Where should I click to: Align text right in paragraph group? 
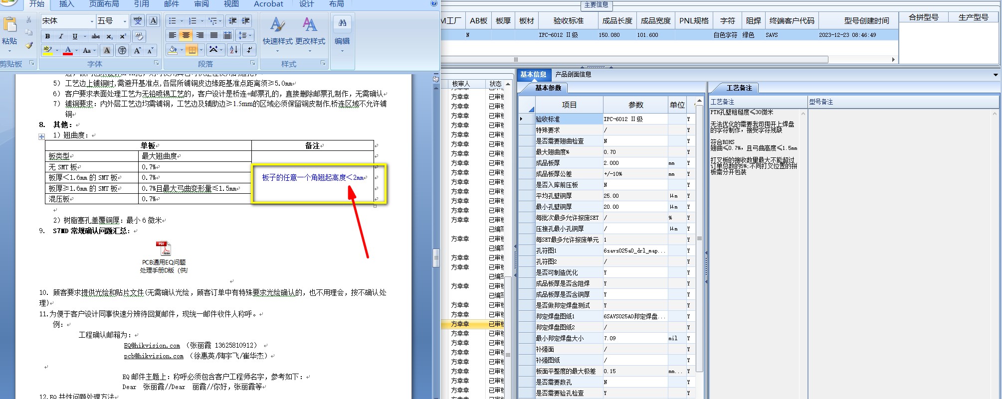point(200,35)
